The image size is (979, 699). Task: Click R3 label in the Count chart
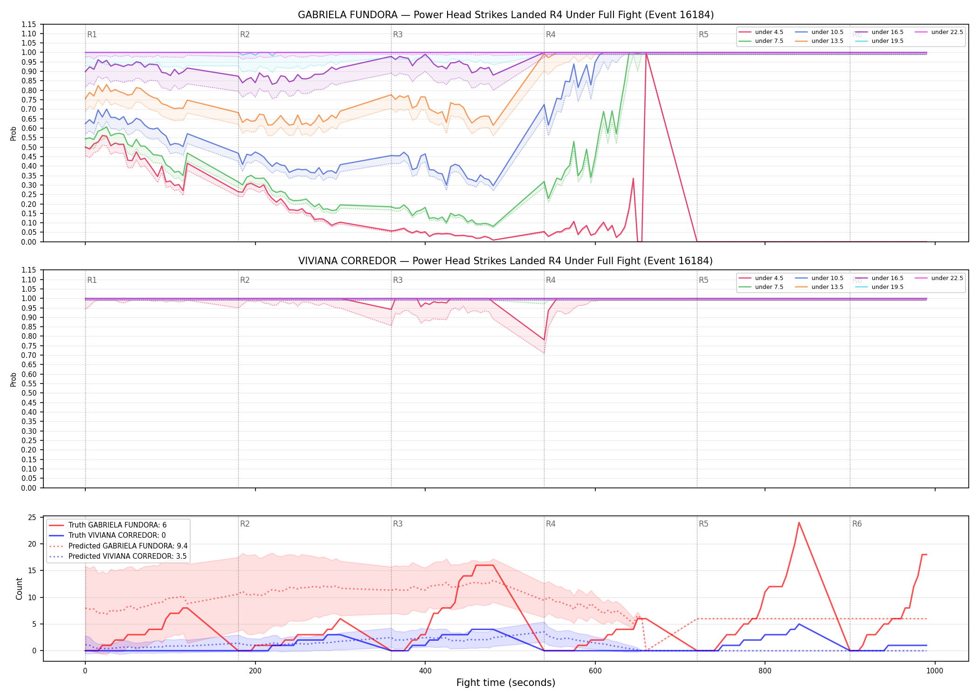pyautogui.click(x=398, y=524)
